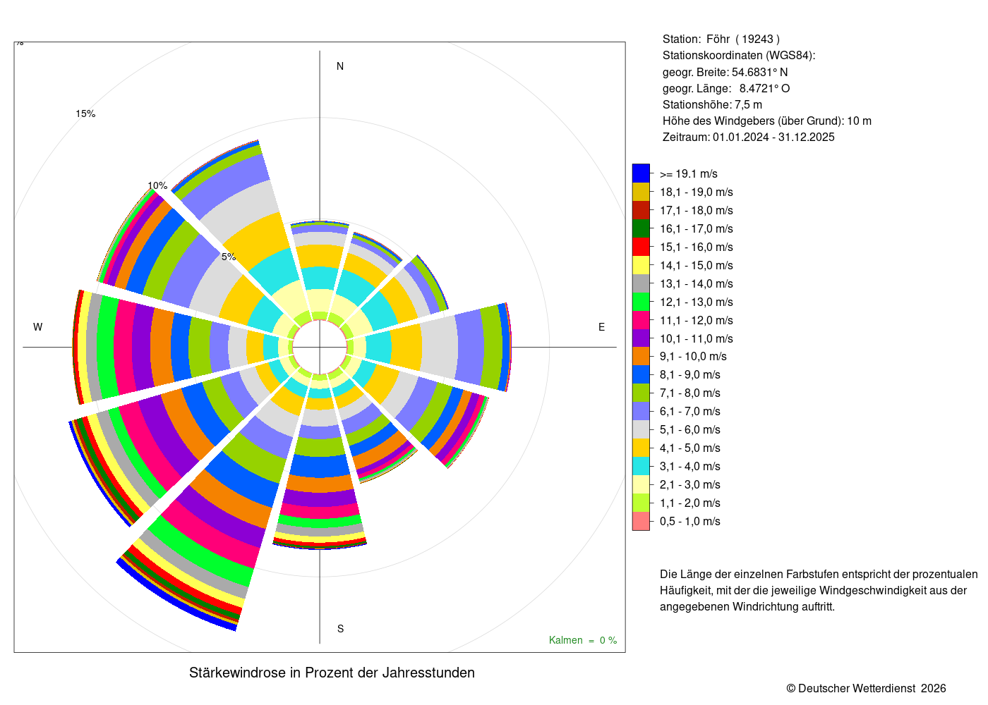The image size is (988, 705).
Task: Select the legend text "6,1 - 7,0 m/s"
Action: [x=690, y=412]
